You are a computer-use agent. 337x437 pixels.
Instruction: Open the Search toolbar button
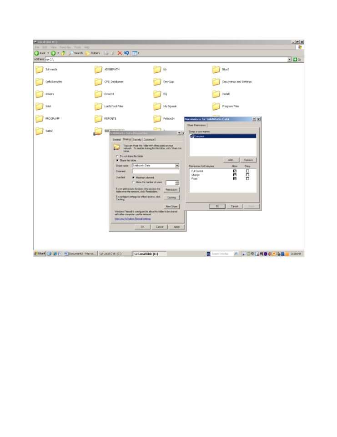76,53
